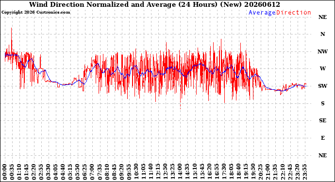Click the 08:45 time axis label
Screen dimensions: 335x182
pyautogui.click(x=114, y=172)
